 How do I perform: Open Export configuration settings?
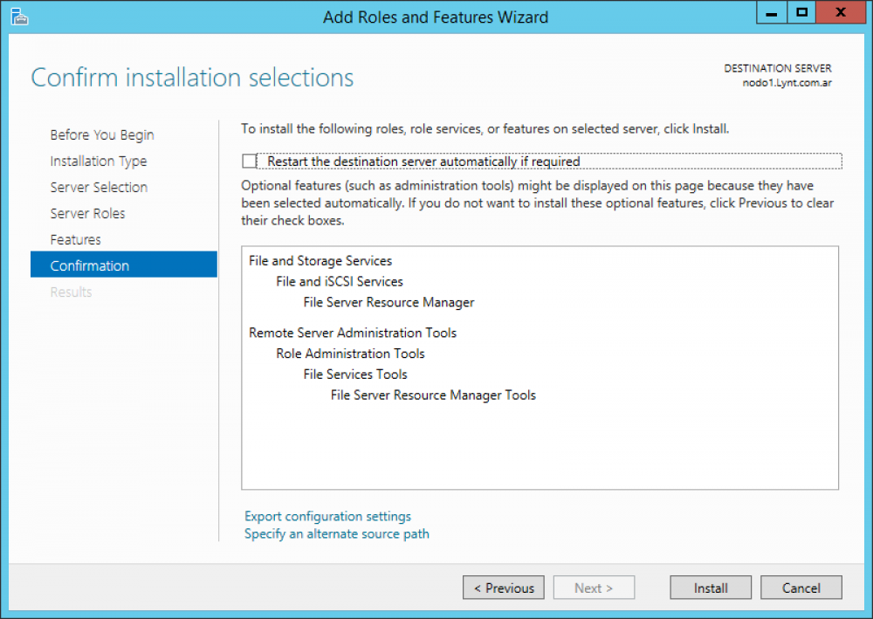(x=327, y=516)
